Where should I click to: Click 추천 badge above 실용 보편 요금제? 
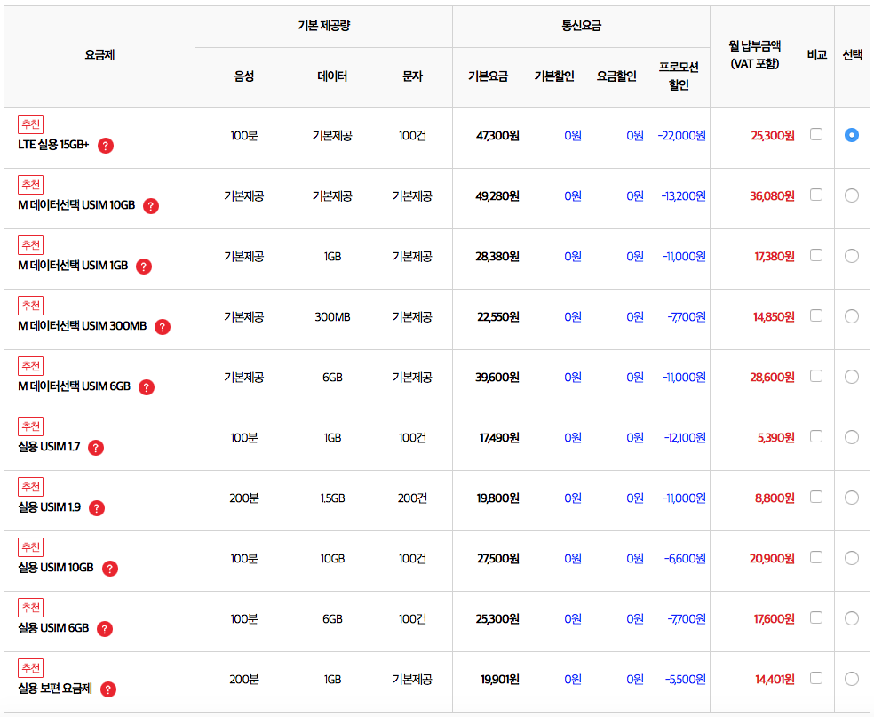31,668
